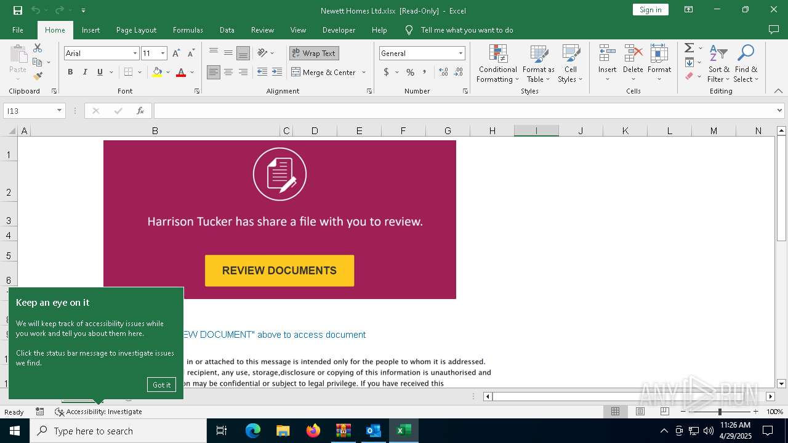Open Format as Table gallery
The height and width of the screenshot is (443, 788).
tap(539, 63)
